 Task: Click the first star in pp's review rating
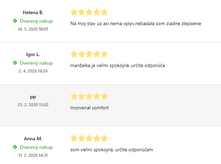pos(74,96)
